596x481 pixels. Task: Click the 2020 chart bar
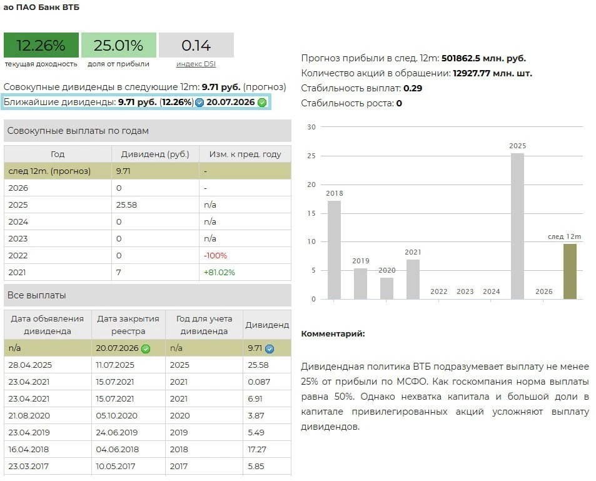[386, 288]
